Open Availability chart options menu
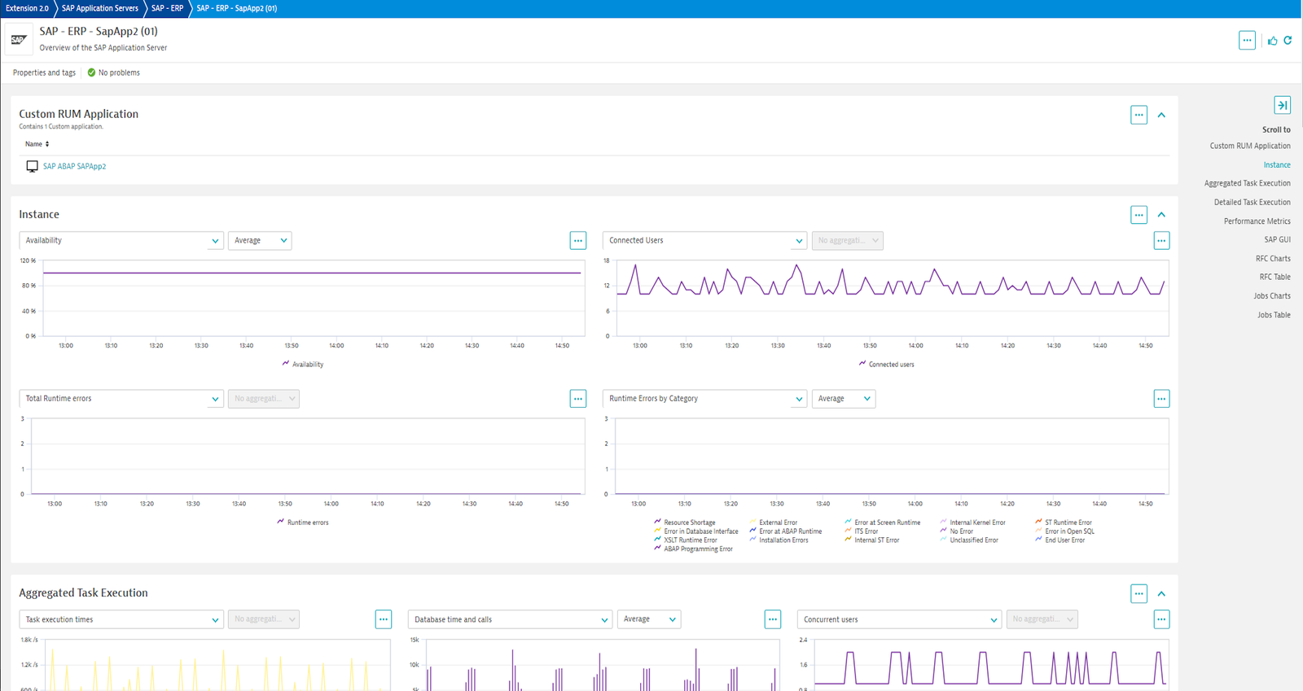The width and height of the screenshot is (1303, 691). pos(577,240)
